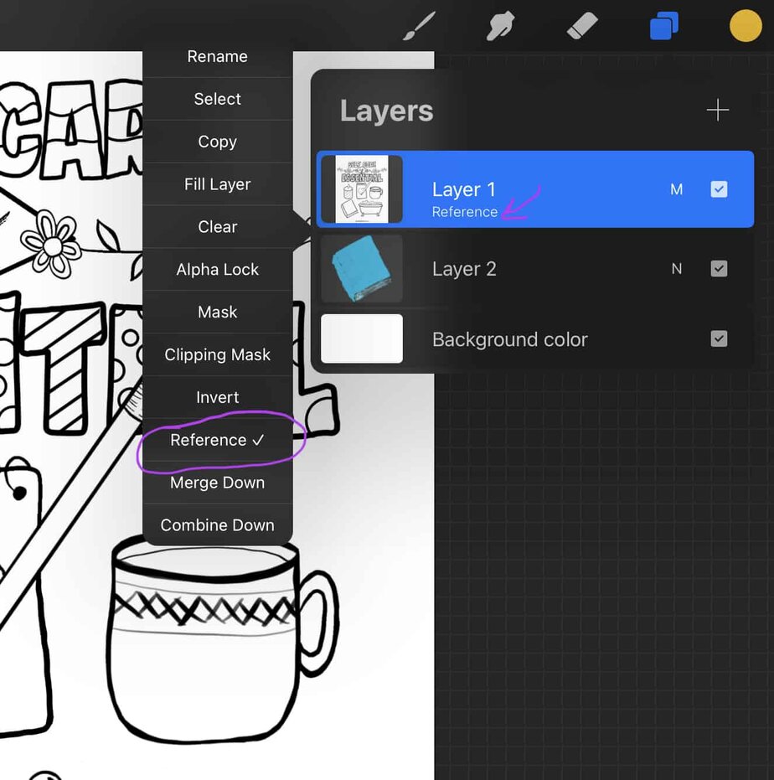Screen dimensions: 774x780
Task: Uncheck the Background color visibility checkbox
Action: (x=719, y=338)
